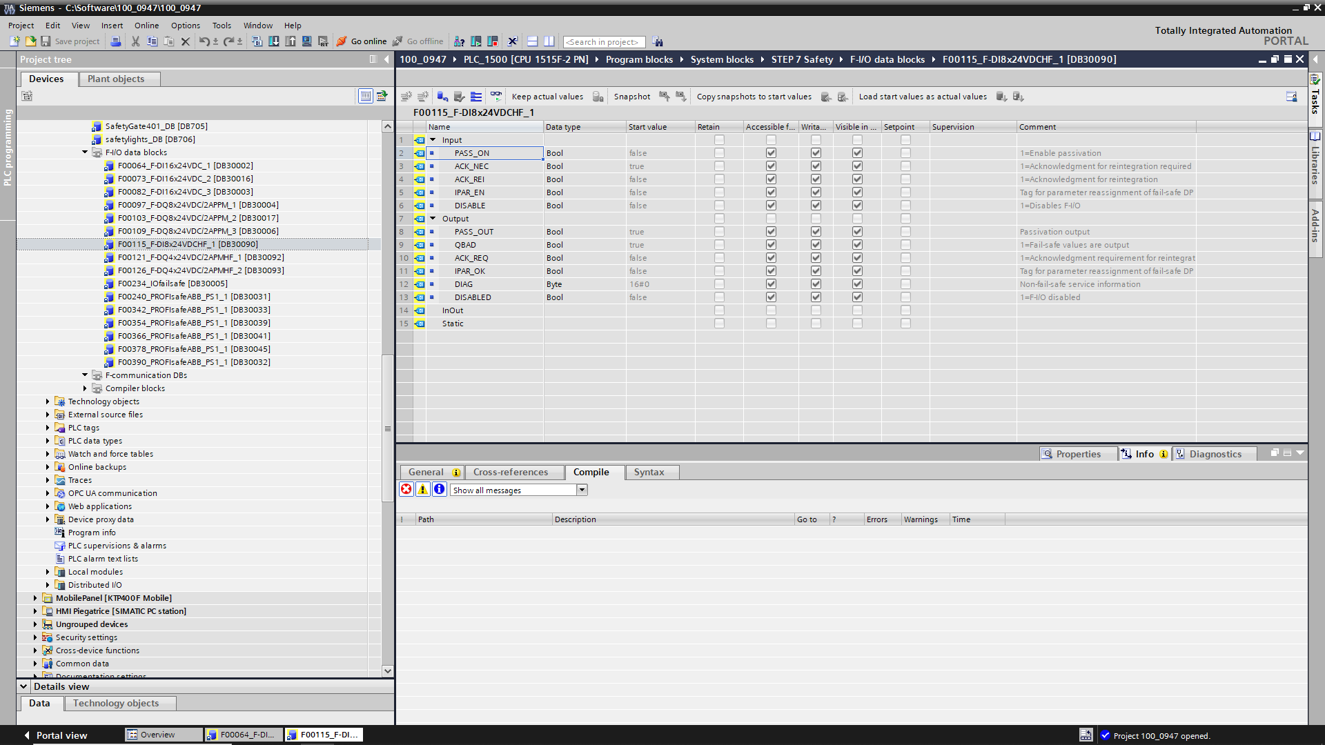Collapse the Input section in table
This screenshot has height=745, width=1325.
pyautogui.click(x=433, y=140)
